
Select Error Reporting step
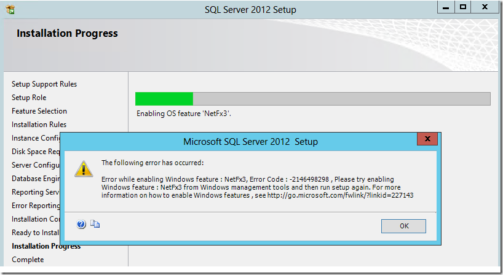(x=36, y=205)
